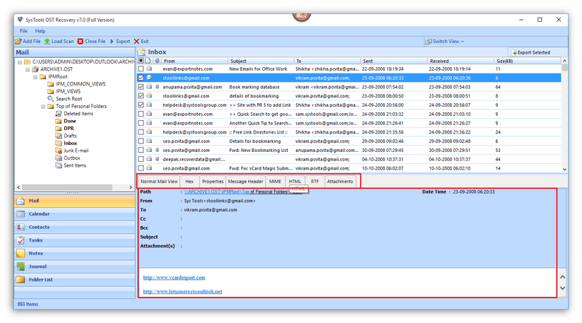This screenshot has height=323, width=582.
Task: Switch to the MIME tab
Action: [x=275, y=181]
